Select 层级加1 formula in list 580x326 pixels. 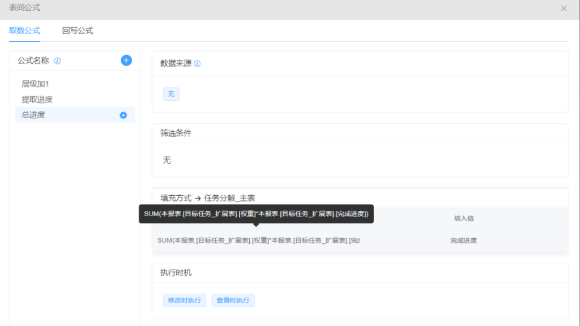point(75,84)
